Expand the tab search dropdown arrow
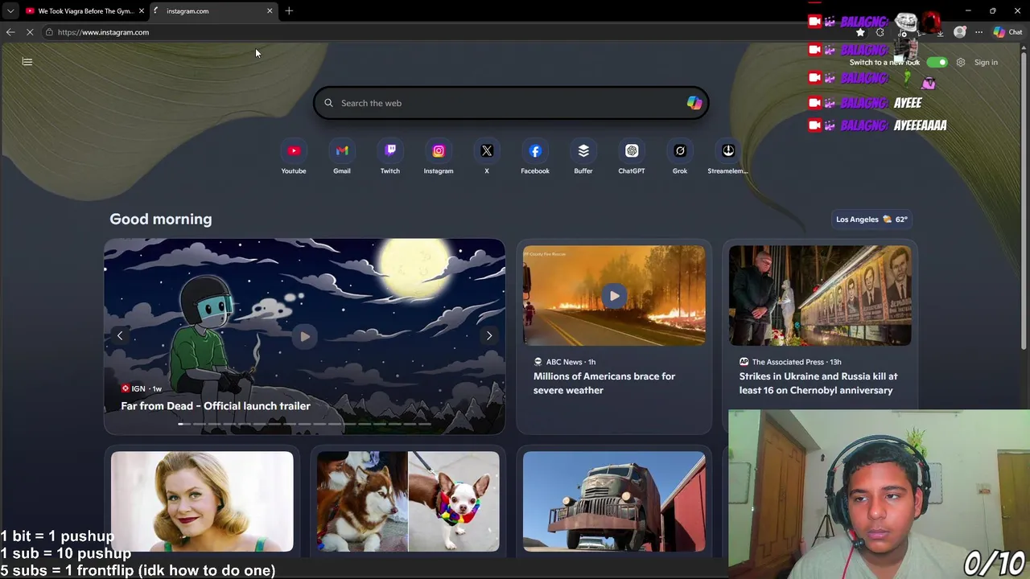 (x=10, y=10)
